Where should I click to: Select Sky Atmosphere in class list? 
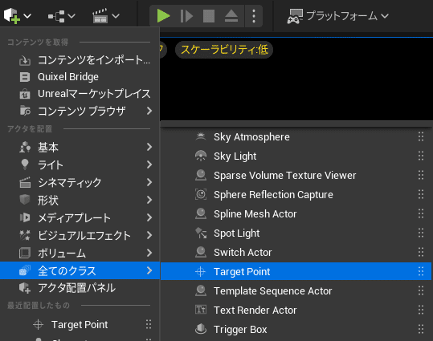[x=296, y=137]
